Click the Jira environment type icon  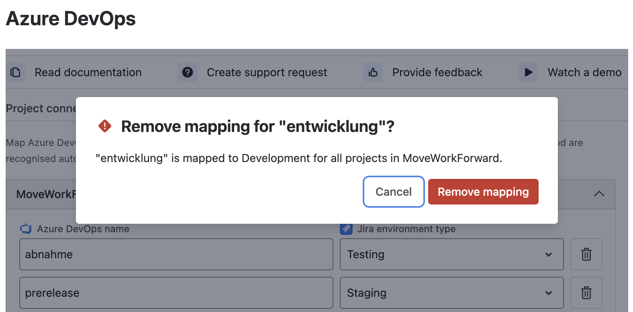click(x=346, y=229)
